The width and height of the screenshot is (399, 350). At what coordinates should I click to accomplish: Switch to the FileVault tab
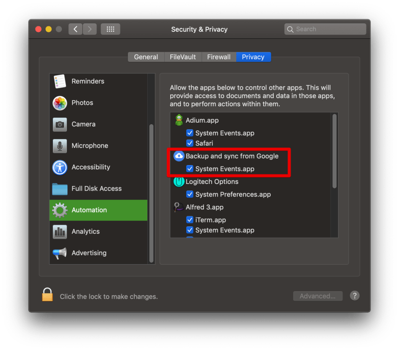(x=183, y=57)
